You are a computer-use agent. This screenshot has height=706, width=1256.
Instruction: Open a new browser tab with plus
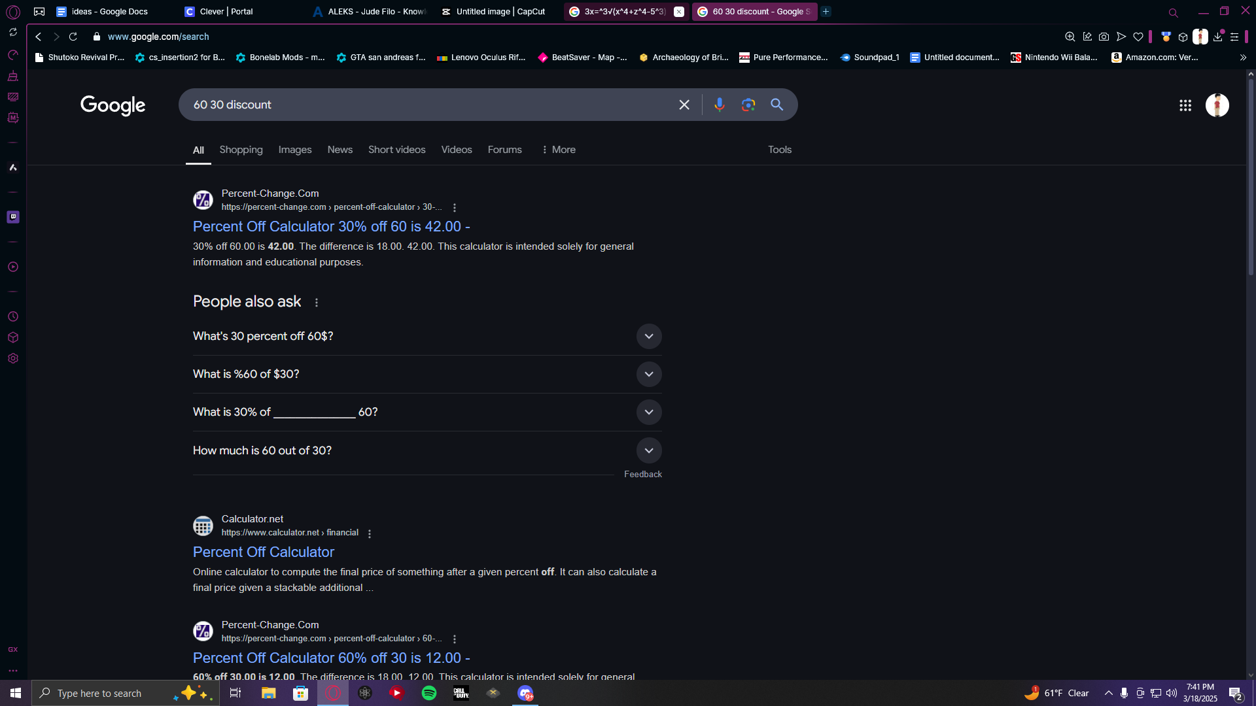[826, 12]
